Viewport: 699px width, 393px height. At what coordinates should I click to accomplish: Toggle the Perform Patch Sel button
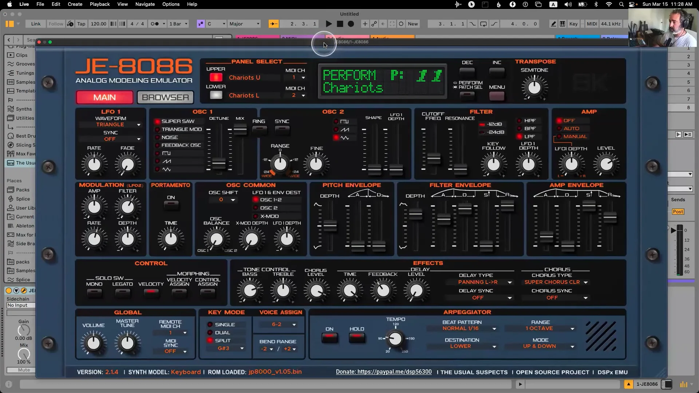coord(467,96)
